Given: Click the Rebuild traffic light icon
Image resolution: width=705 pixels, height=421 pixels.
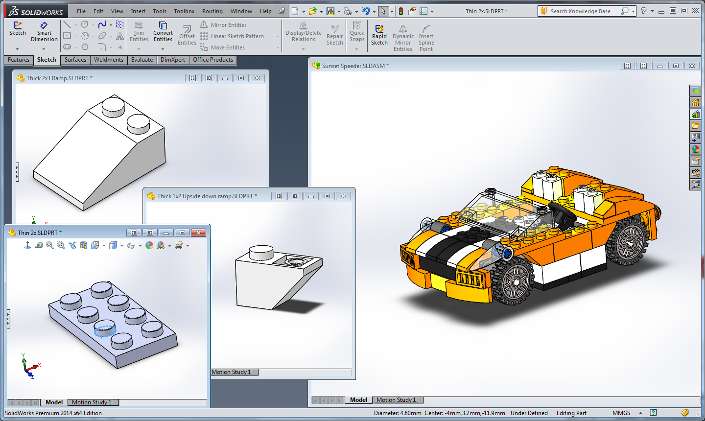Looking at the screenshot, I should click(x=401, y=11).
